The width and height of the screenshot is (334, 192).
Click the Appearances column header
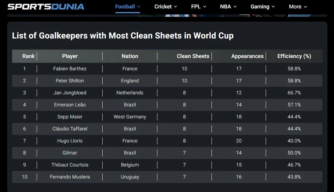(x=247, y=56)
